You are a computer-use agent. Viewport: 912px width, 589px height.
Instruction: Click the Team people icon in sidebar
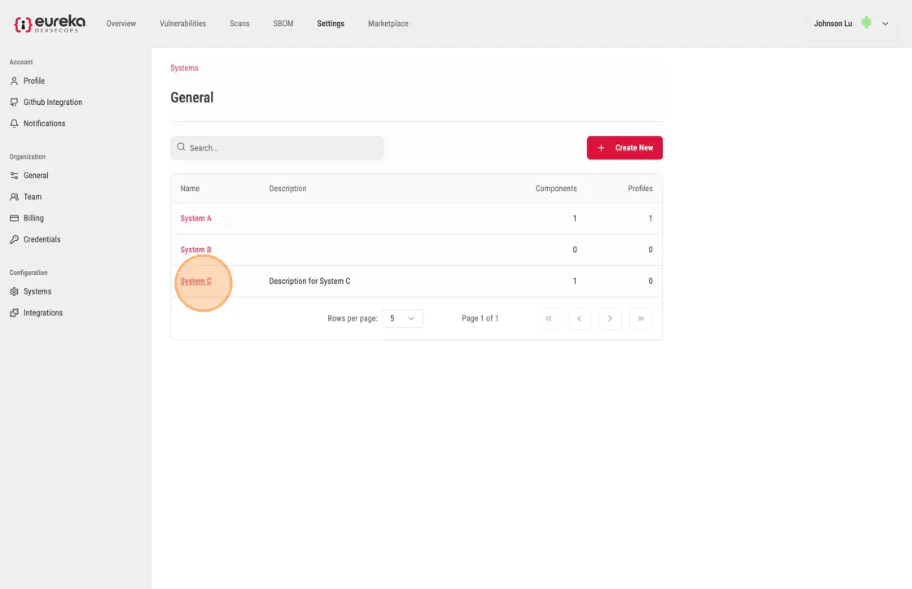click(x=14, y=197)
